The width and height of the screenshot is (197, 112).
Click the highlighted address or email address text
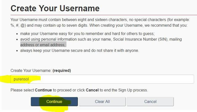click(x=43, y=45)
